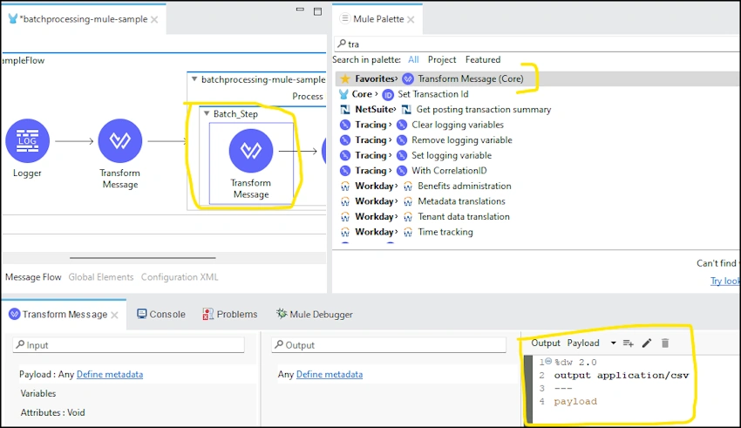This screenshot has height=428, width=741.
Task: Click the Clear logging variables icon
Action: [402, 125]
